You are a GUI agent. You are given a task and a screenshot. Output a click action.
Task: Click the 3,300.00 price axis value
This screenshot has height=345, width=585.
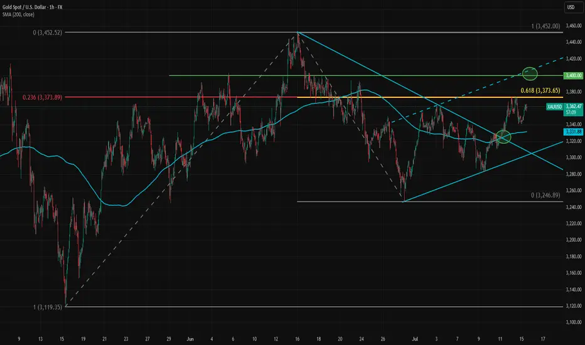pos(574,157)
